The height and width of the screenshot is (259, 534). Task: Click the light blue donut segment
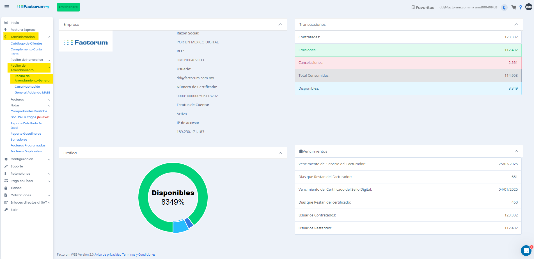(x=180, y=227)
